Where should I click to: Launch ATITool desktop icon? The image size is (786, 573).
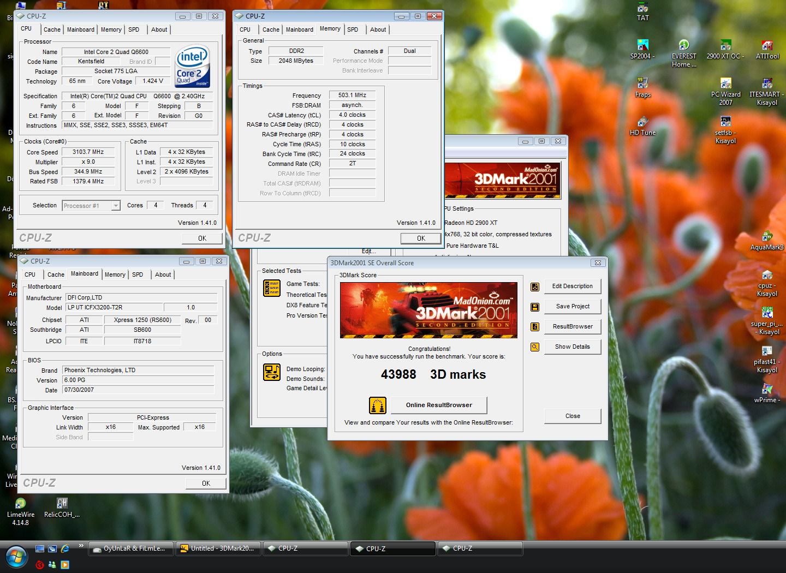tap(767, 50)
